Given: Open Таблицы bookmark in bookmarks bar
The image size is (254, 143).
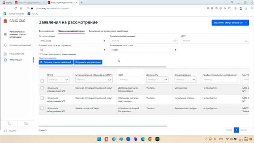Looking at the screenshot, I should tap(14, 14).
